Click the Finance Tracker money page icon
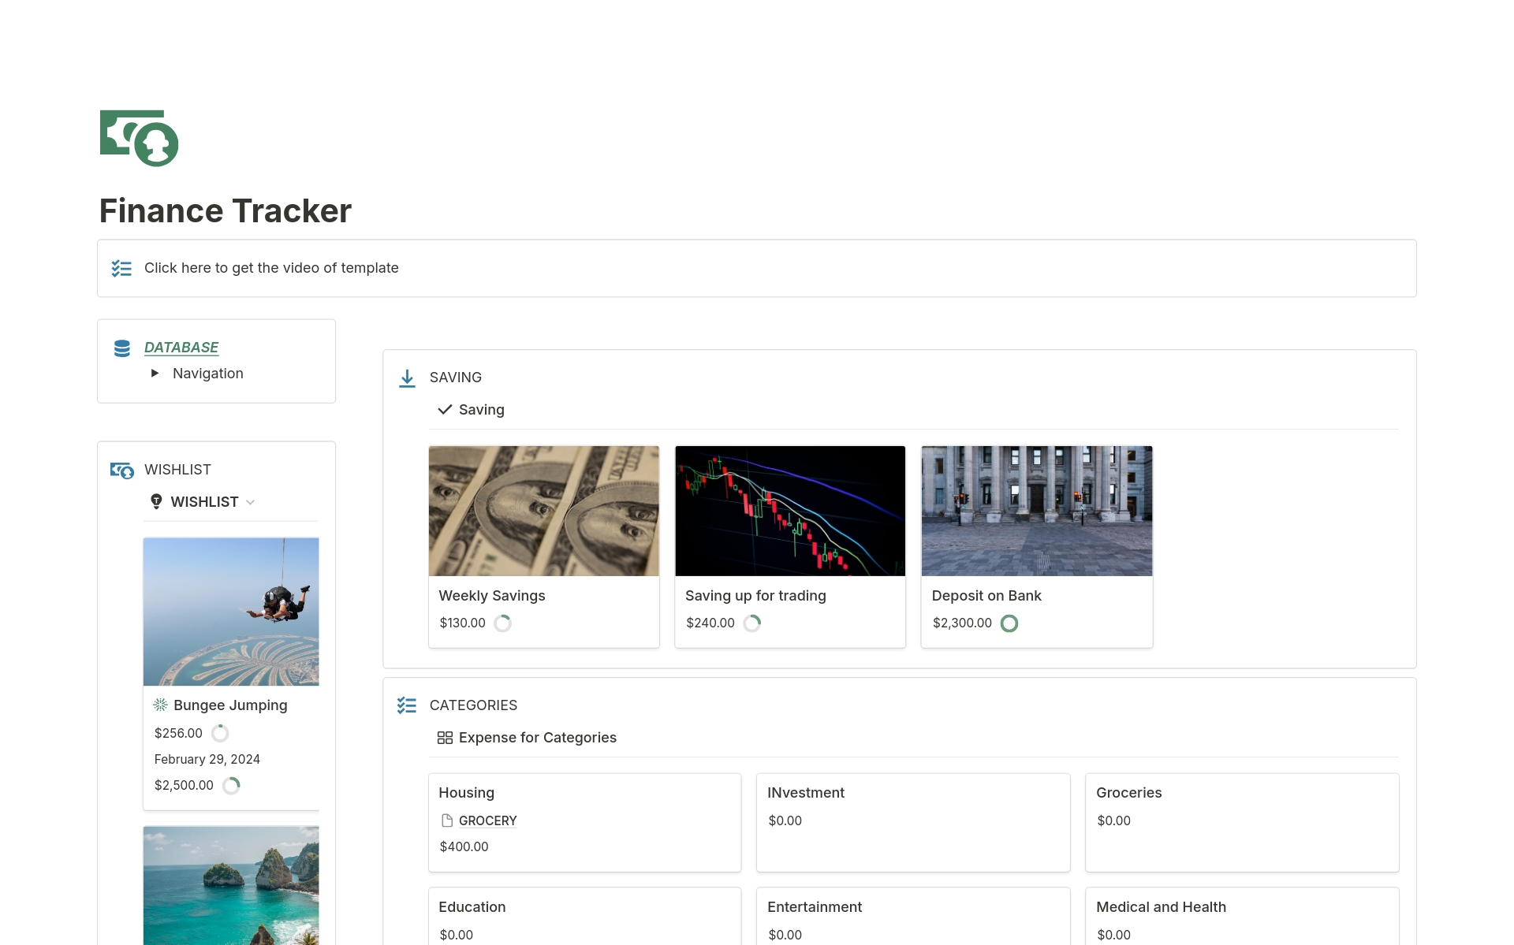 (139, 138)
